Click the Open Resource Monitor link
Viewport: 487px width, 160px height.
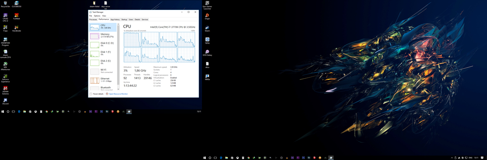coord(118,94)
